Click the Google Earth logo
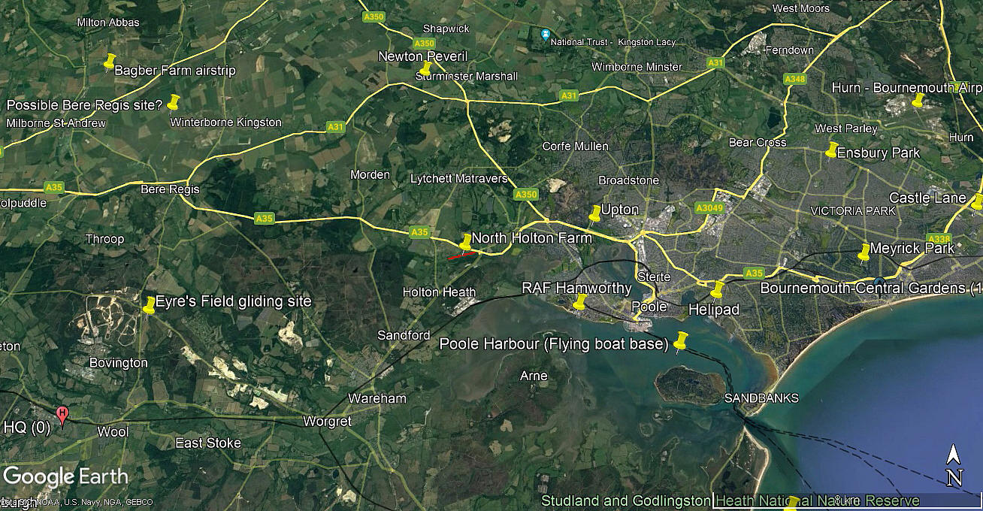 pos(65,476)
